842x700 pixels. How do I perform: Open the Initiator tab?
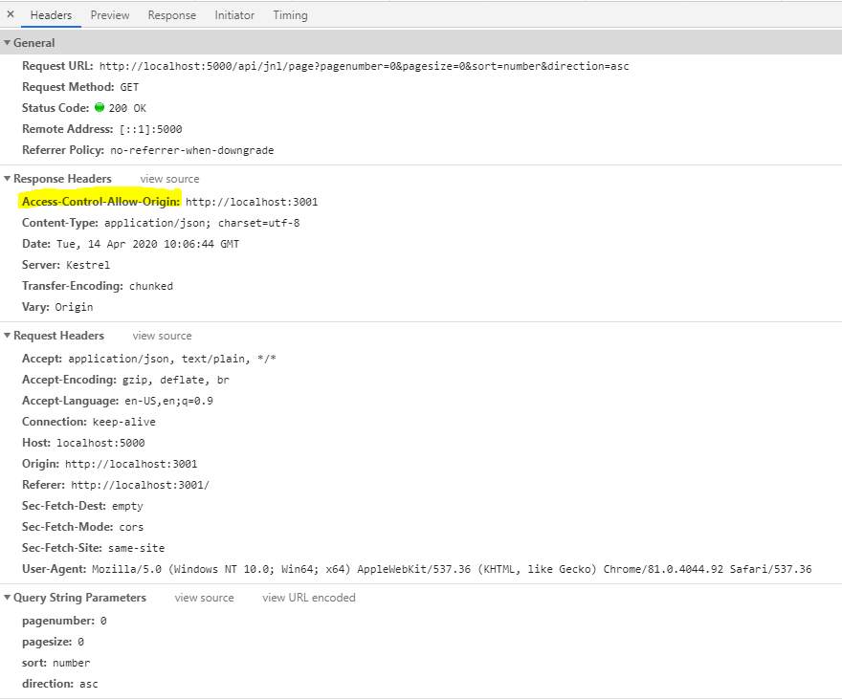pyautogui.click(x=233, y=14)
